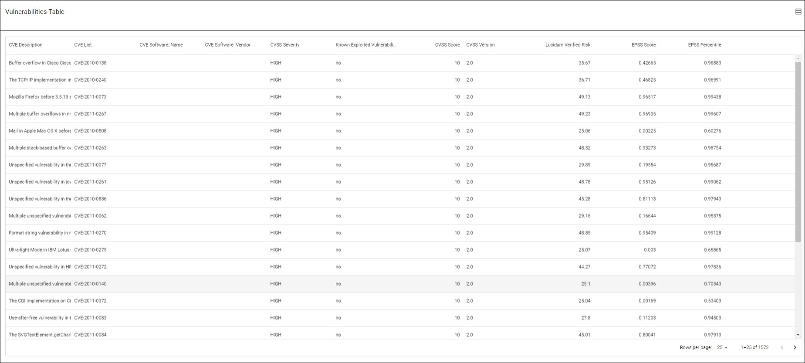Image resolution: width=805 pixels, height=363 pixels.
Task: Sort by CVE Software::Vendor column header
Action: [227, 45]
